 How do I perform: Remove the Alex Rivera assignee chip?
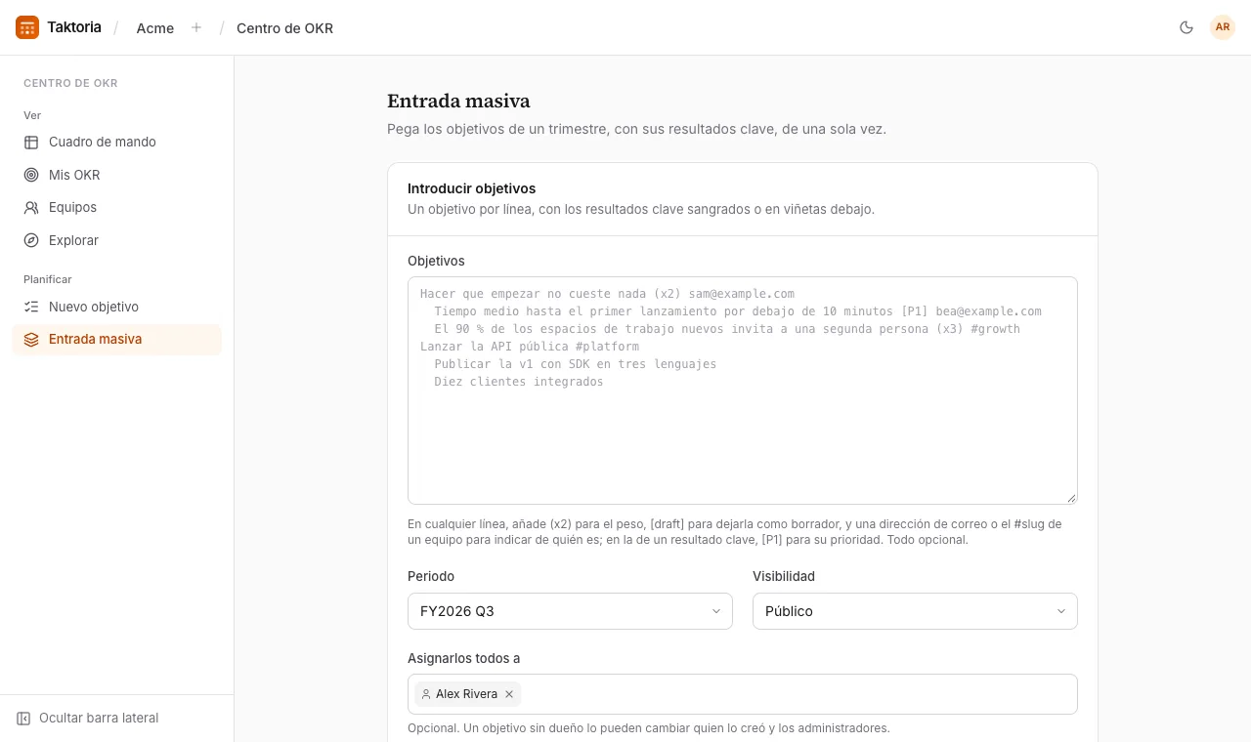[509, 694]
